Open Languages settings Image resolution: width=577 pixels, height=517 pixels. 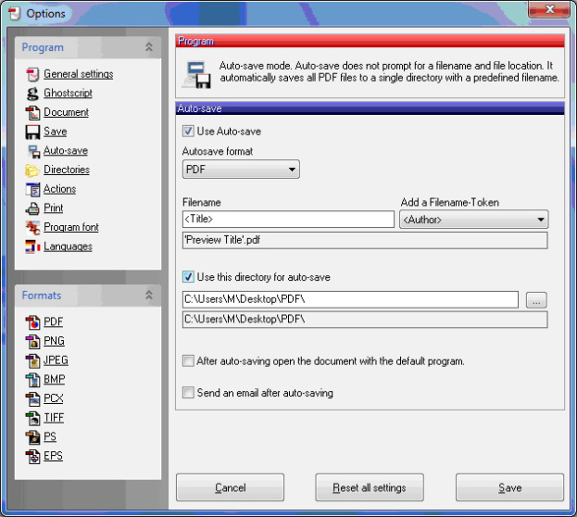69,246
